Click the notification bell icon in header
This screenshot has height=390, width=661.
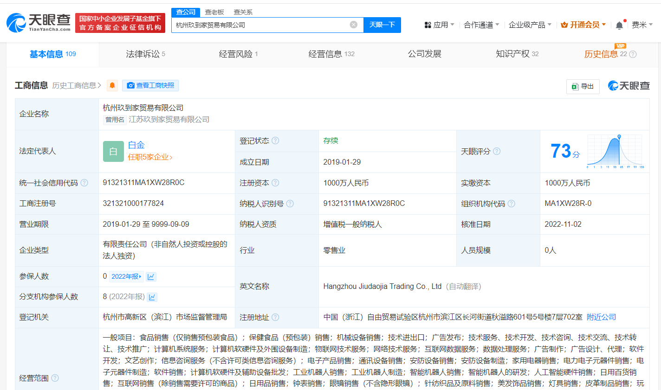click(619, 26)
